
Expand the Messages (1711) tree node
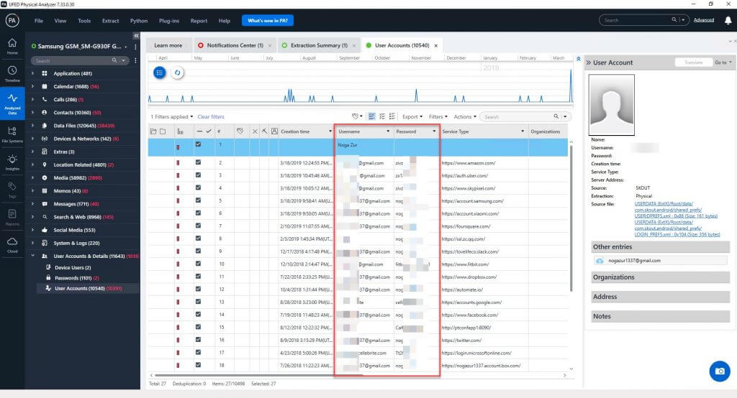[32, 204]
